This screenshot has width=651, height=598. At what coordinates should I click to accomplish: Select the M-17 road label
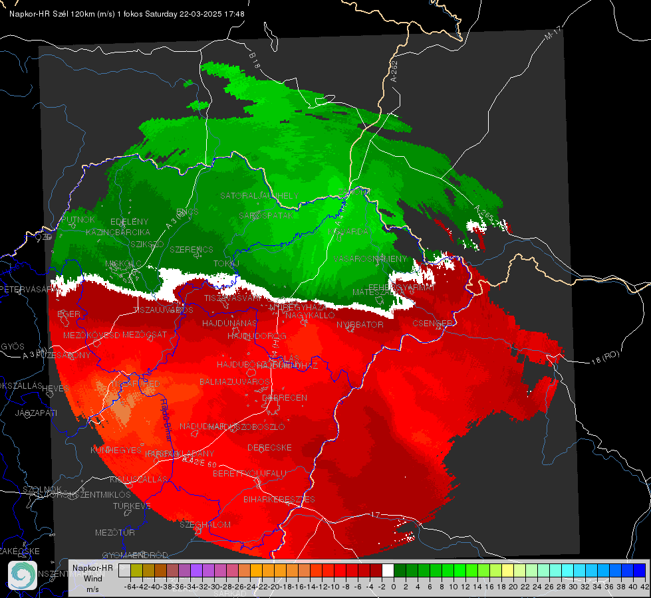(553, 33)
